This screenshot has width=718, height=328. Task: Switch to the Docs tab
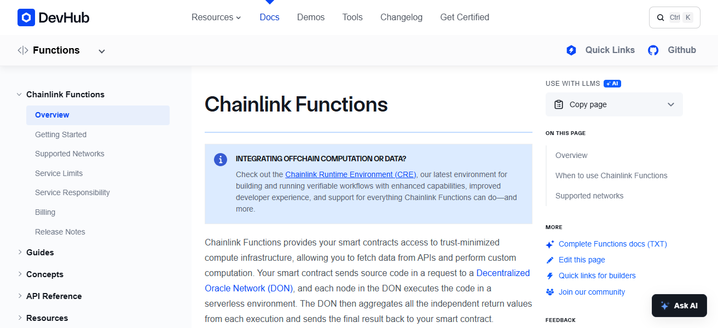pos(269,17)
